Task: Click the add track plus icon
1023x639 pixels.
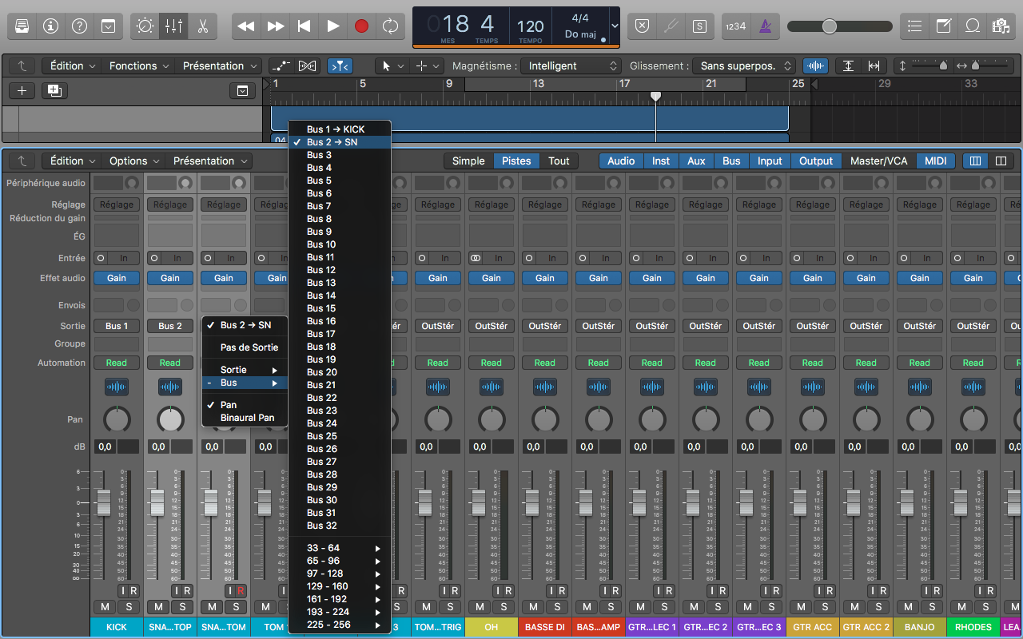Action: (22, 90)
